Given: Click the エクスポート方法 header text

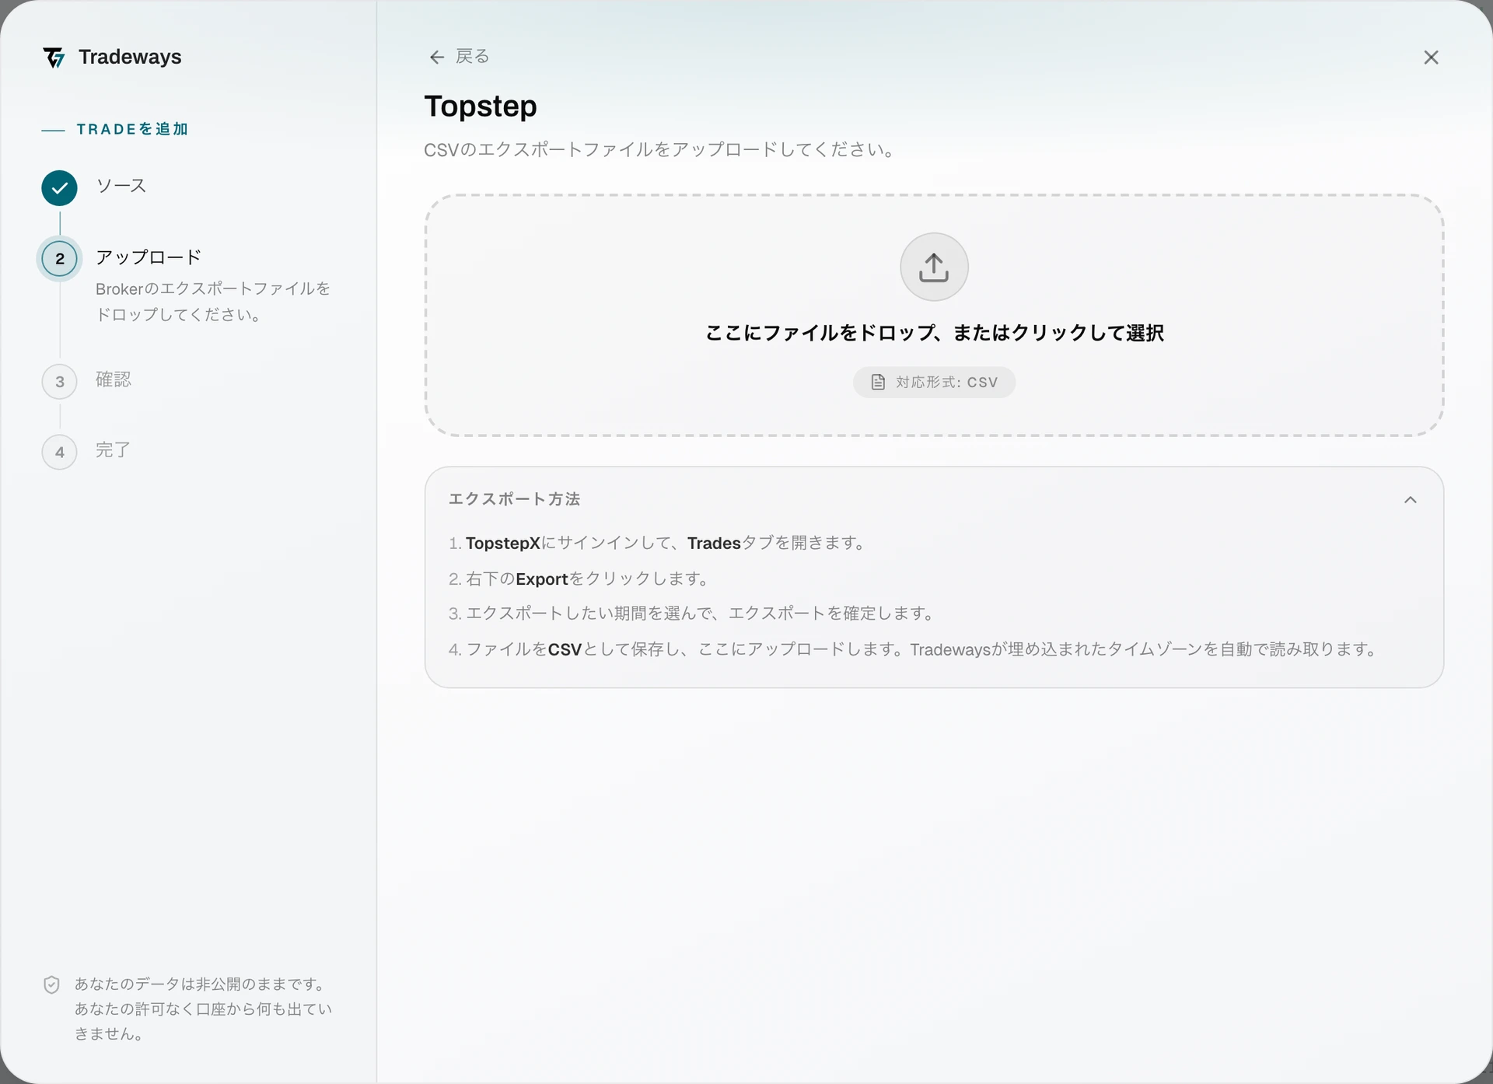Looking at the screenshot, I should point(515,499).
